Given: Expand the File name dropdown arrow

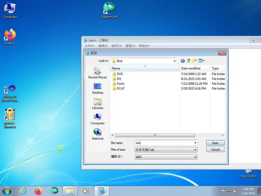Looking at the screenshot, I should [x=195, y=143].
